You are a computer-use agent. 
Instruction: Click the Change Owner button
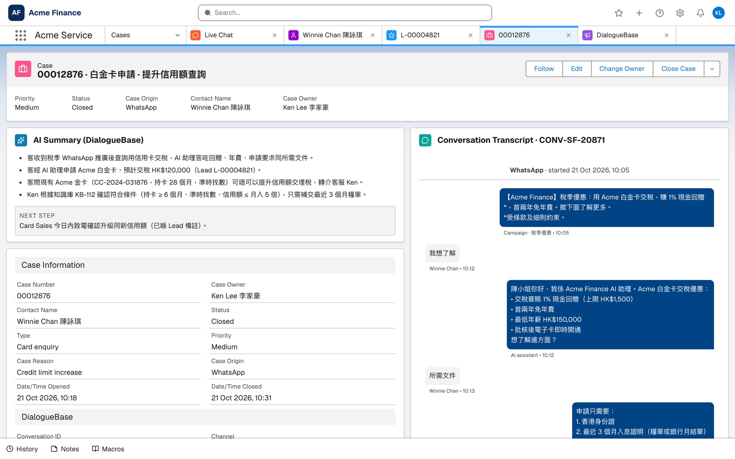[622, 69]
